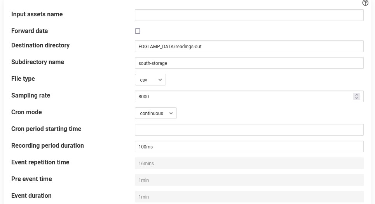Click the File type label
Screen dimensions: 375x204
point(23,79)
